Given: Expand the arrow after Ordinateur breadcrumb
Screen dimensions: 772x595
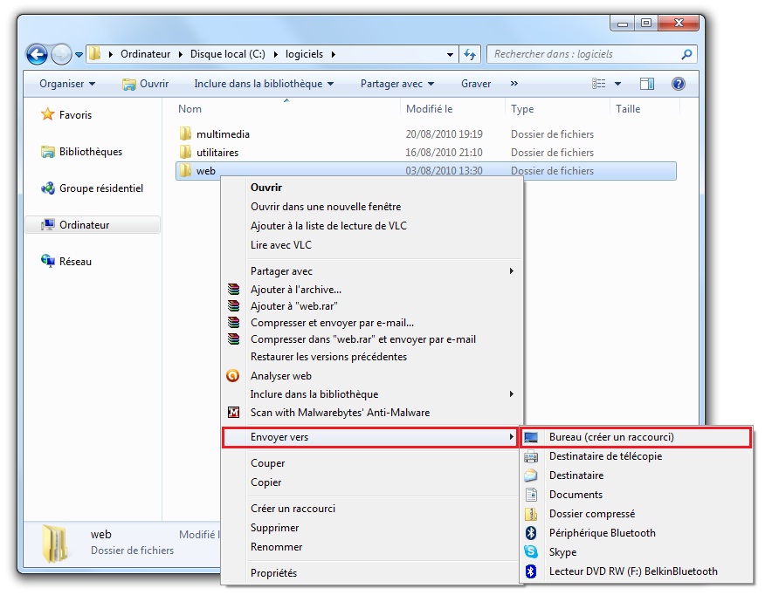Looking at the screenshot, I should click(180, 55).
